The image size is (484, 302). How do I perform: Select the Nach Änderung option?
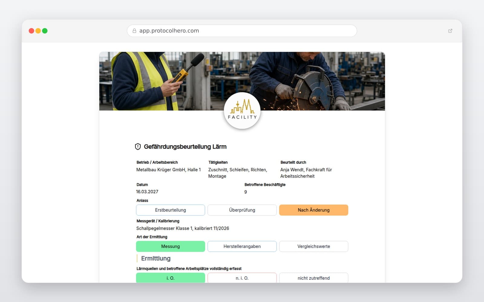pyautogui.click(x=314, y=210)
